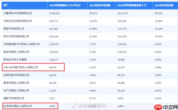Click the 5.84% cell
Image resolution: width=178 pixels, height=110 pixels.
point(158,52)
